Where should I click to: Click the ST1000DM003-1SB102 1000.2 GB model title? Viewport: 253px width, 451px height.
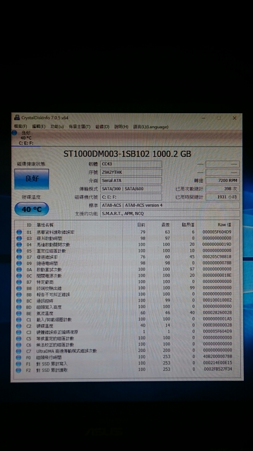[127, 154]
